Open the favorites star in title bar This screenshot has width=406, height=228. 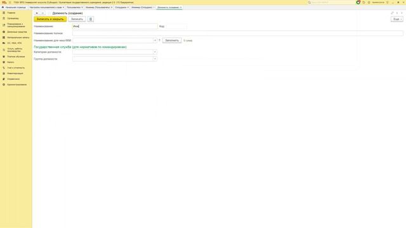pos(369,3)
